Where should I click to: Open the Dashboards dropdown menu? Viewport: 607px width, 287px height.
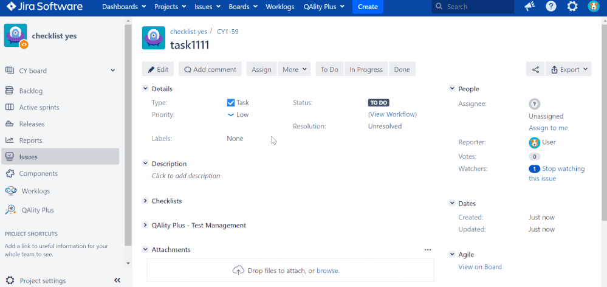(x=125, y=7)
